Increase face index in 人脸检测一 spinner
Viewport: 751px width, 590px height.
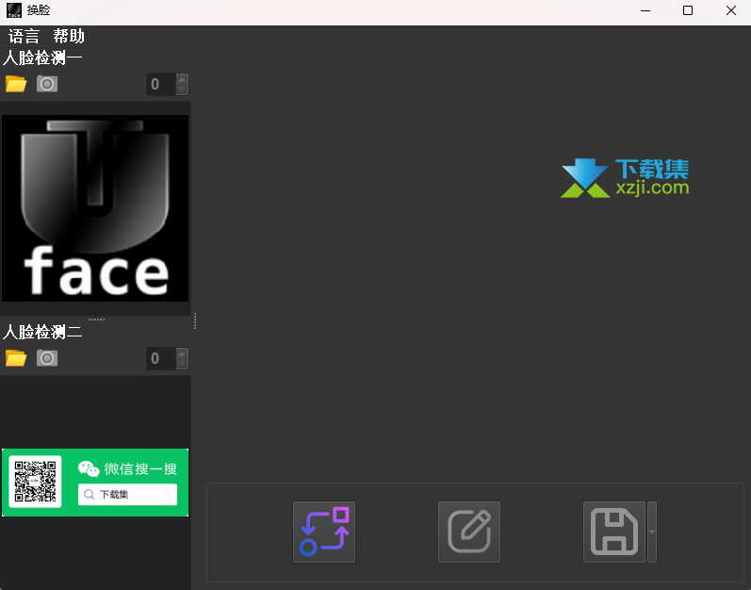tap(182, 79)
